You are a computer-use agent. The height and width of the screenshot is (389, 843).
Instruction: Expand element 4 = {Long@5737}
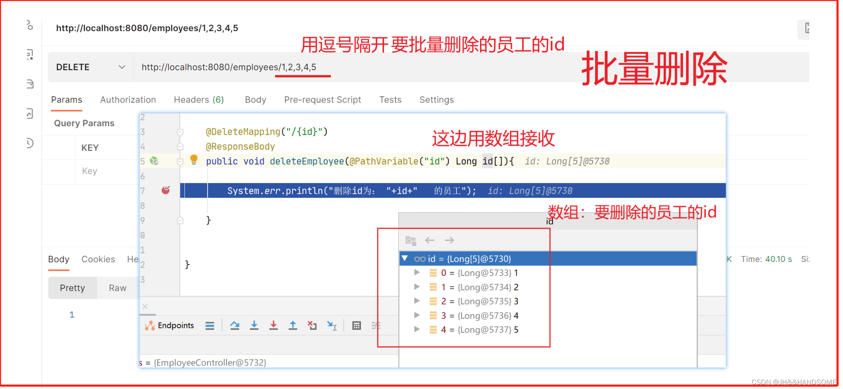click(417, 329)
